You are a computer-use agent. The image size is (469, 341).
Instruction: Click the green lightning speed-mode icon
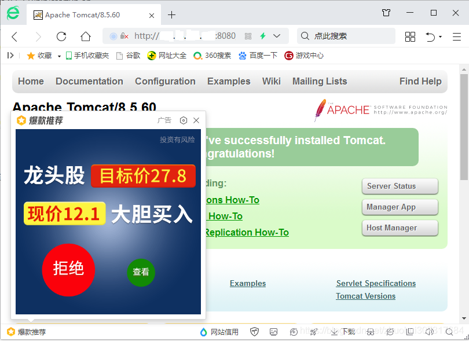pyautogui.click(x=263, y=36)
